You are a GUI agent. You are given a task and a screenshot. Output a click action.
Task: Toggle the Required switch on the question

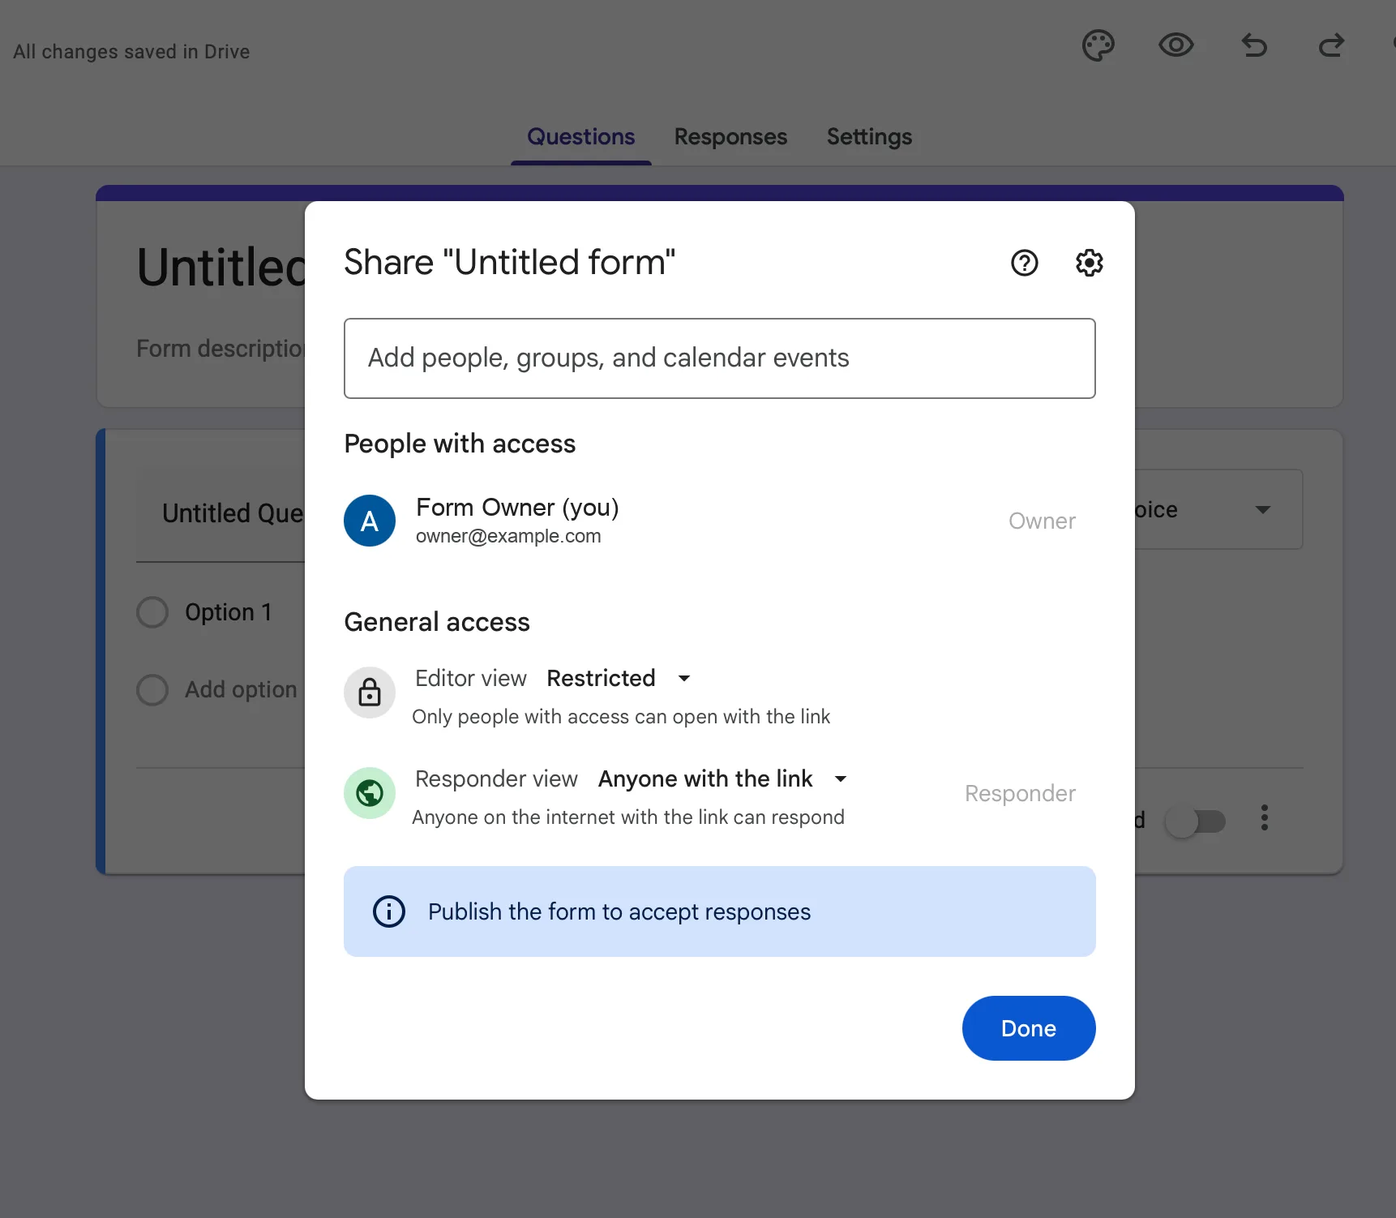(1196, 821)
